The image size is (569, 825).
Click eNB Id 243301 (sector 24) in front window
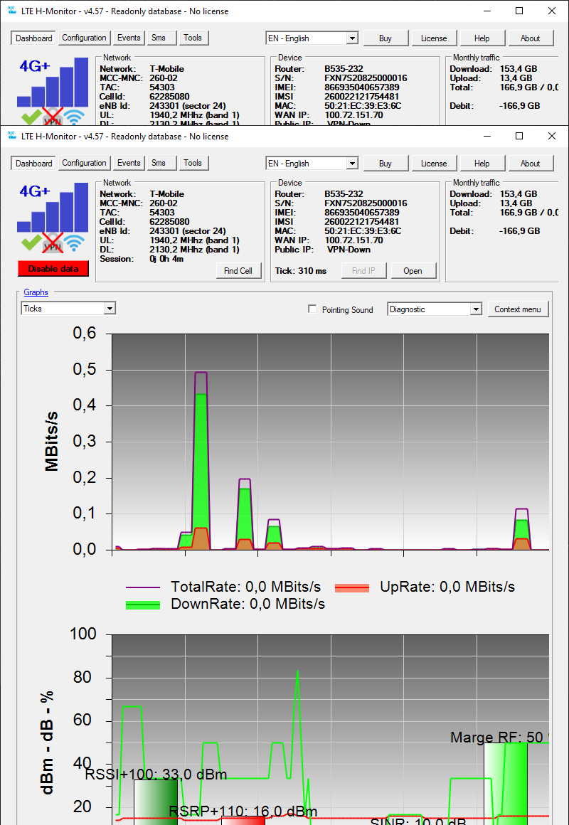click(188, 231)
